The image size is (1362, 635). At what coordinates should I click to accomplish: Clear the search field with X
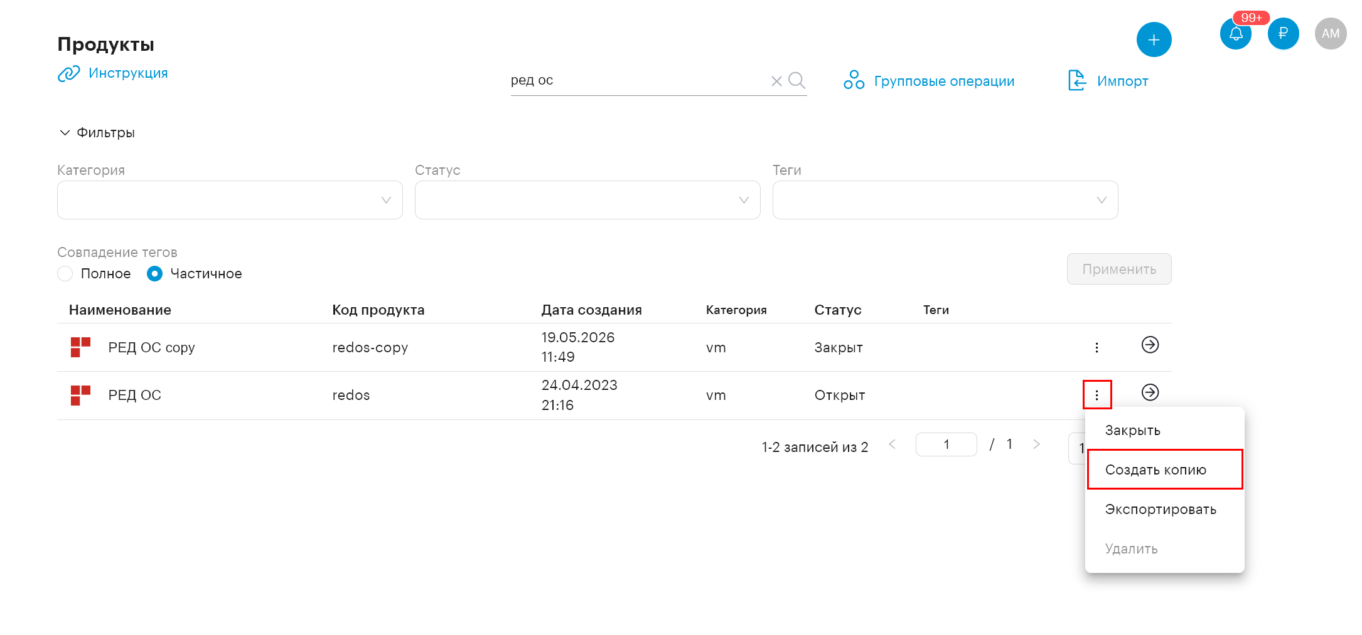[776, 81]
